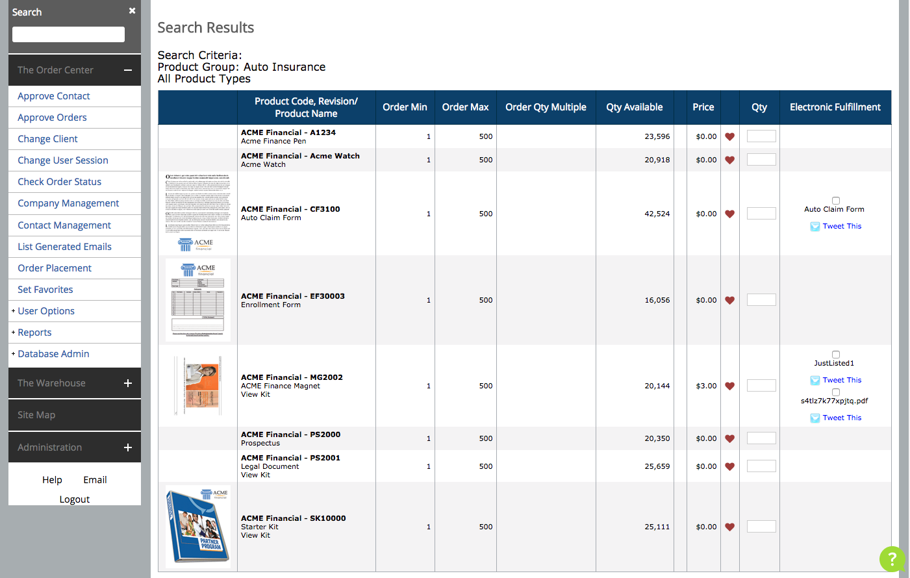
Task: Expand The Warehouse section
Action: click(x=128, y=383)
